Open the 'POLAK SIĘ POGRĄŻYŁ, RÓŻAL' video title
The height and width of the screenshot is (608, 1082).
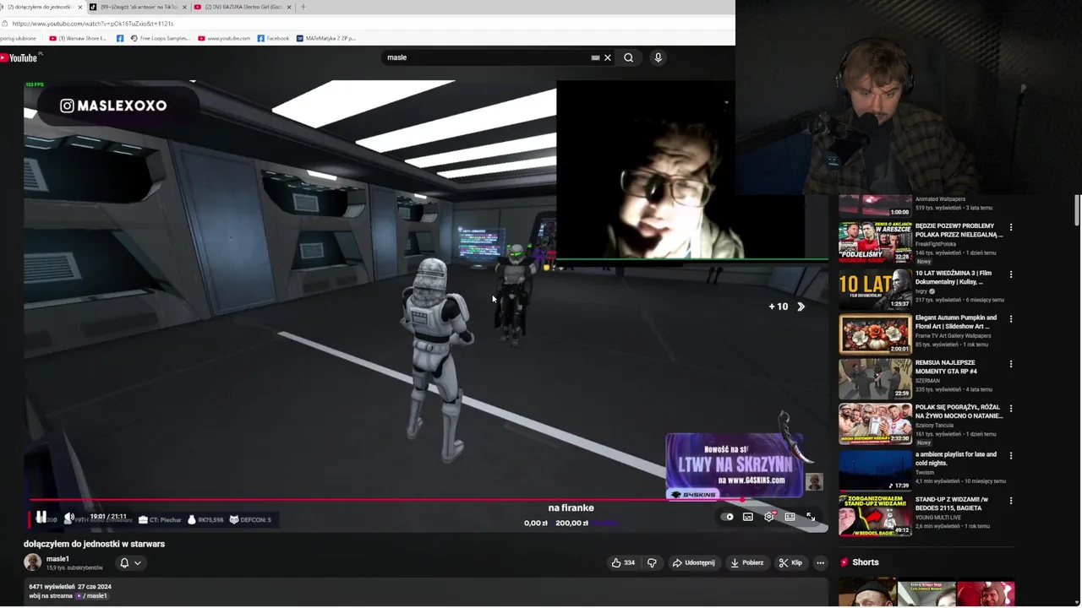959,411
